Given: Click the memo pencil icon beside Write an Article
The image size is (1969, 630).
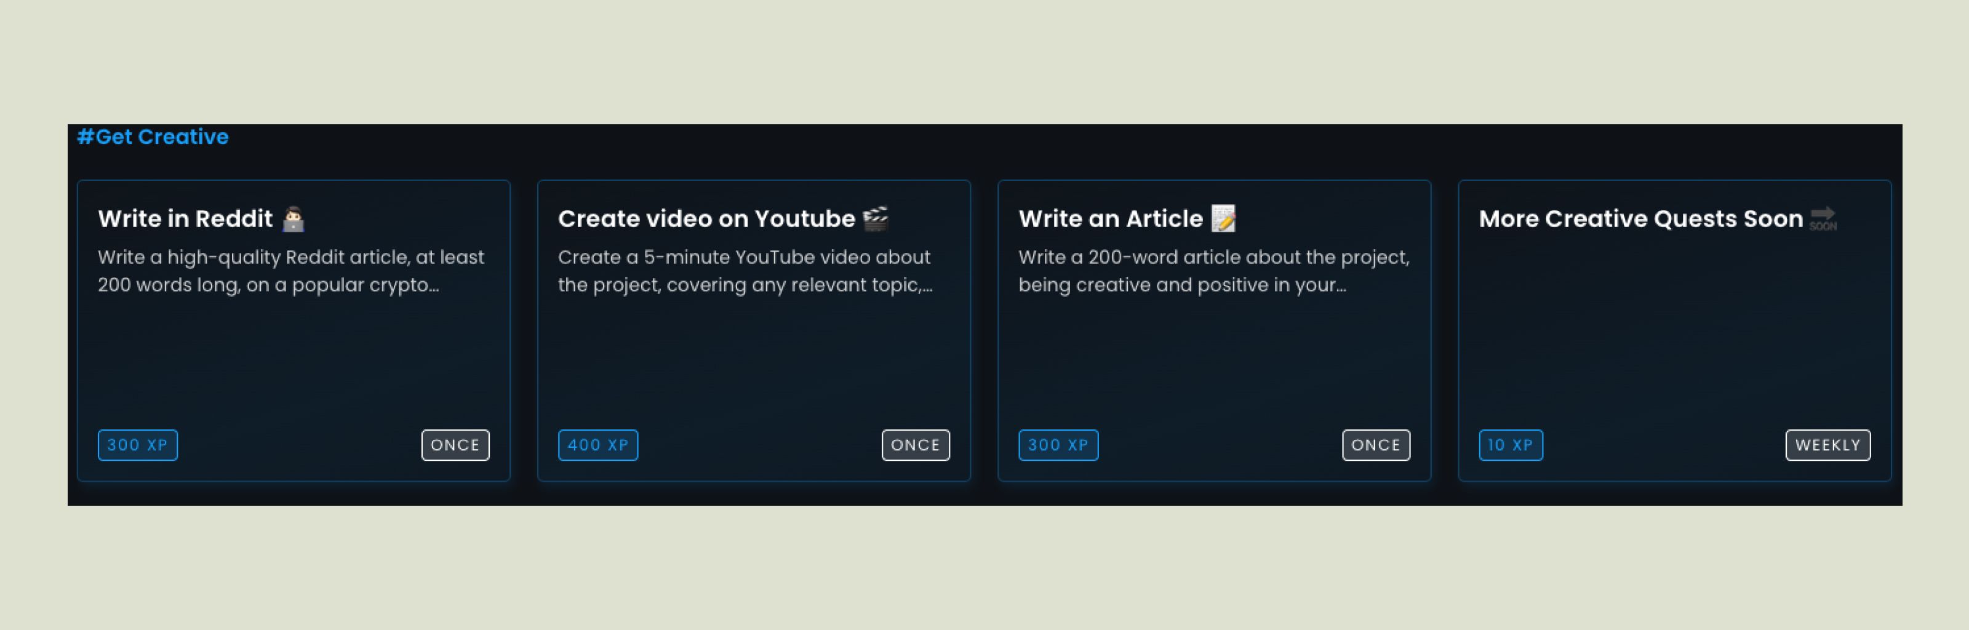Looking at the screenshot, I should coord(1223,218).
